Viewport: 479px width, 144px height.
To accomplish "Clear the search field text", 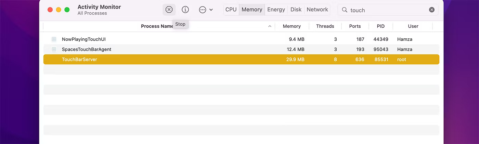I will [x=432, y=10].
